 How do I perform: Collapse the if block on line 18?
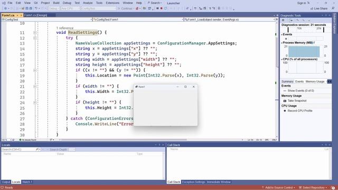coord(35,70)
